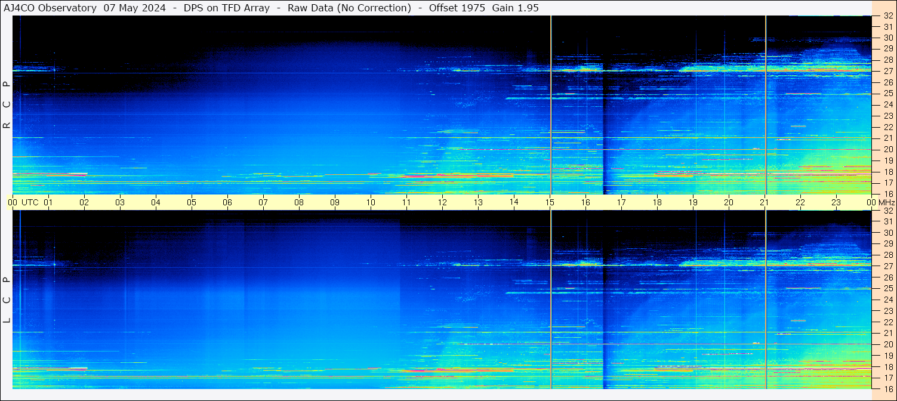Select 24 MHz tick in LCP panel
Screen dimensions: 897x401
[888, 300]
